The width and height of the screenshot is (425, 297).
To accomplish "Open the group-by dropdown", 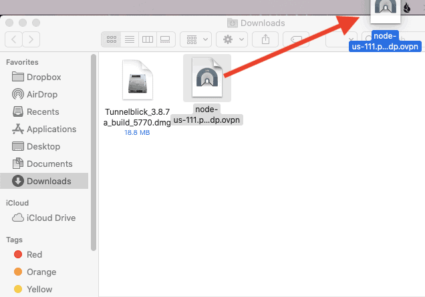I will 196,39.
